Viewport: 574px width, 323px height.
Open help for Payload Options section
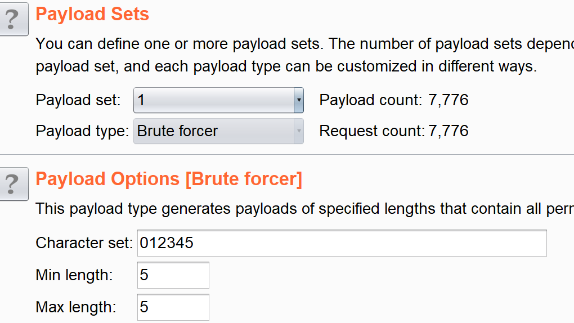(x=13, y=185)
